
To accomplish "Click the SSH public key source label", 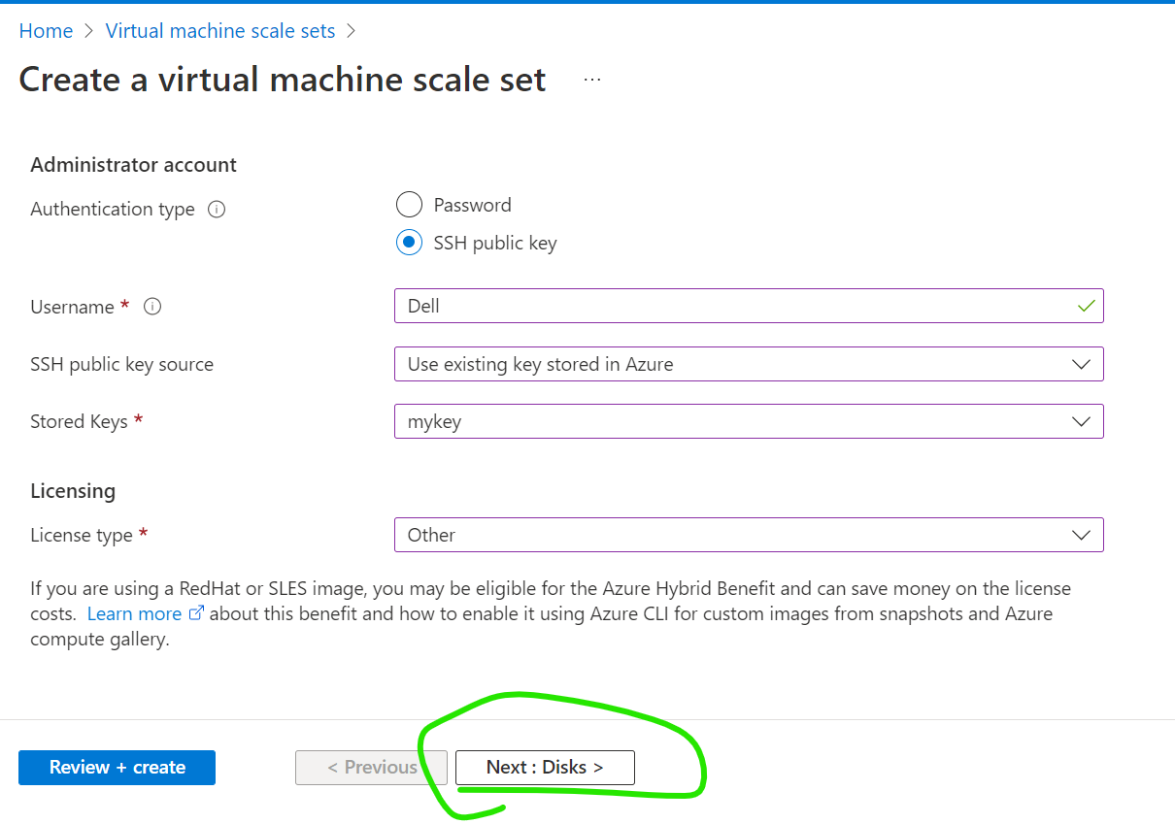I will click(x=121, y=364).
